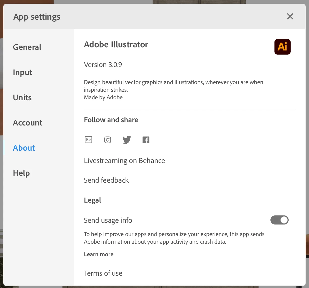Open the Instagram social icon
Screen dimensions: 309x288
108,140
